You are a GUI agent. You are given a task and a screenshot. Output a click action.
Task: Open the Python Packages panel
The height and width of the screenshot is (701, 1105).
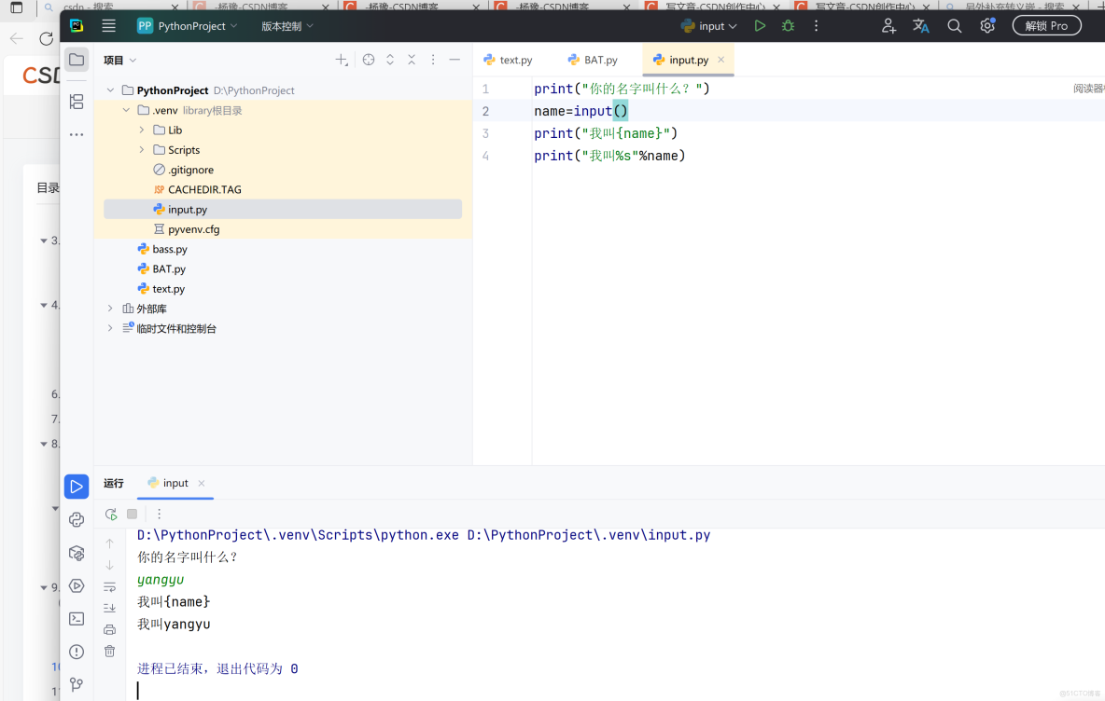[x=77, y=552]
